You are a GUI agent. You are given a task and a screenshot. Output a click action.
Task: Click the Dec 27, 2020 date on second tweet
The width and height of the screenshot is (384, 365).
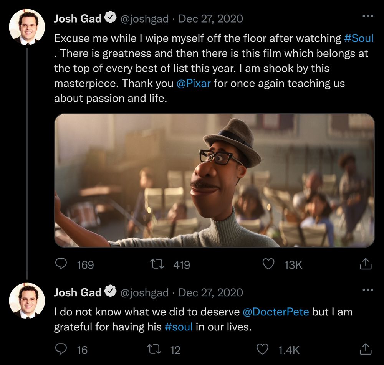[211, 292]
